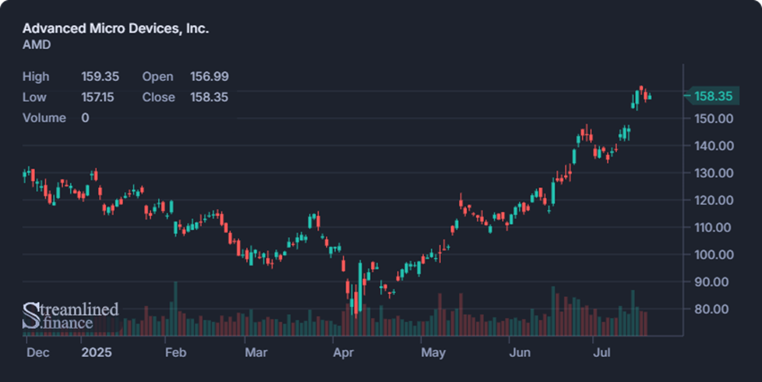Click the AMD ticker symbol
Viewport: 762px width, 382px height.
37,44
